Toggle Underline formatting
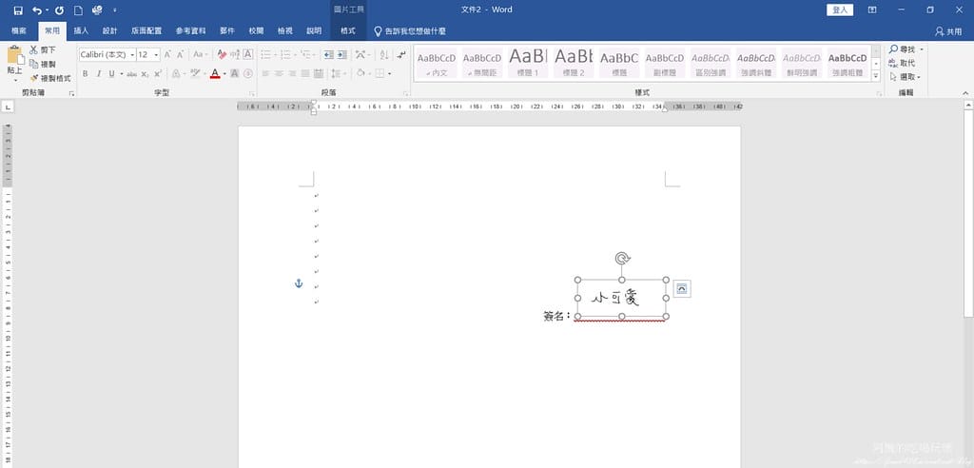Image resolution: width=974 pixels, height=468 pixels. click(x=112, y=73)
